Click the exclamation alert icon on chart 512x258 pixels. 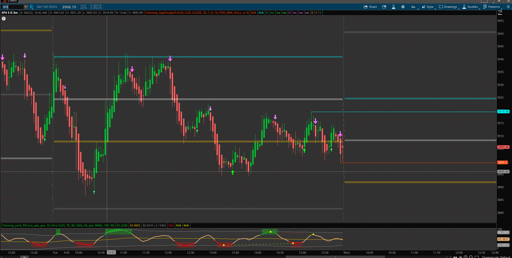4,19
